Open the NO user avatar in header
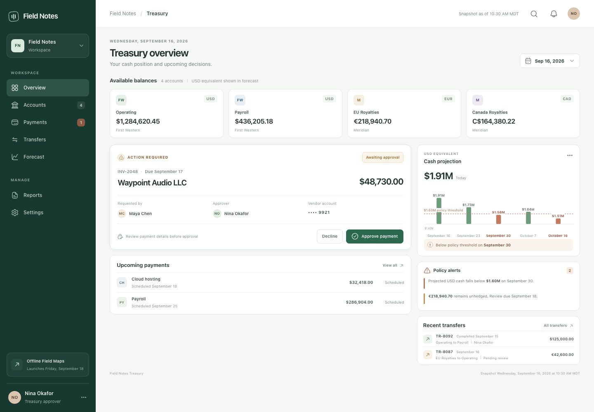Screen dimensions: 594x412 pos(573,14)
